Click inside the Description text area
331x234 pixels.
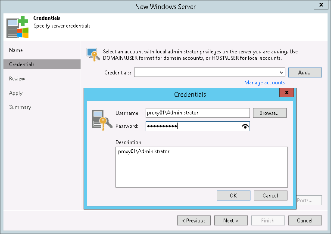pos(202,167)
